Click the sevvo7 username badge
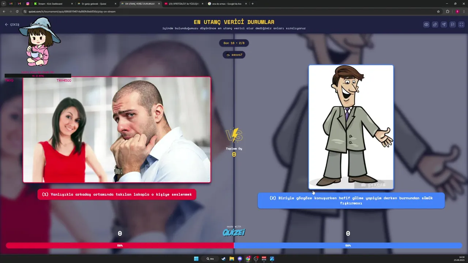The image size is (468, 263). (x=234, y=55)
